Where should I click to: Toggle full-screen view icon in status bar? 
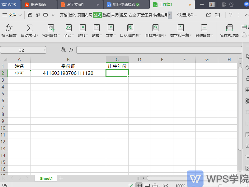pyautogui.click(x=131, y=185)
